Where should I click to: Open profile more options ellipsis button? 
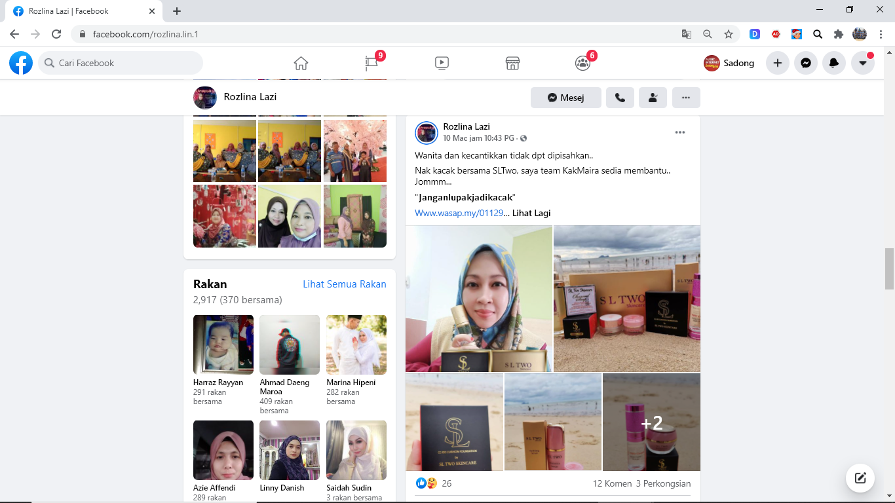(x=686, y=98)
